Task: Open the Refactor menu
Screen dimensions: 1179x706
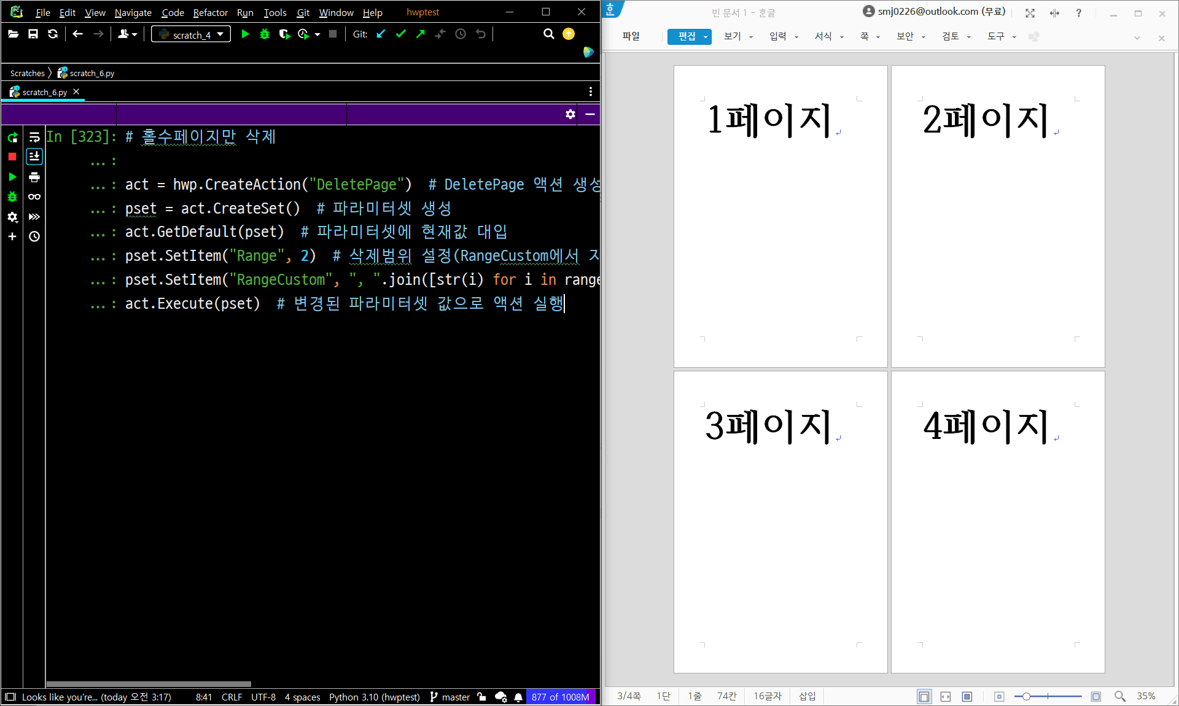Action: (x=210, y=12)
